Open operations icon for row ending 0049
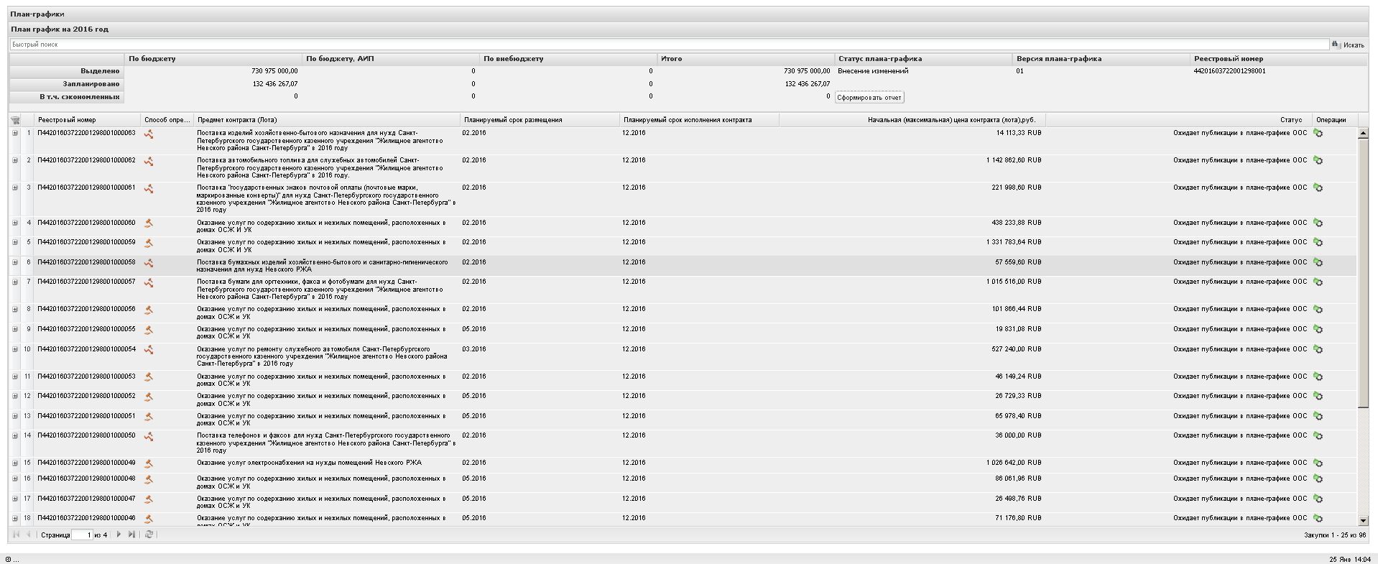Viewport: 1378px width, 564px height. (x=1318, y=463)
